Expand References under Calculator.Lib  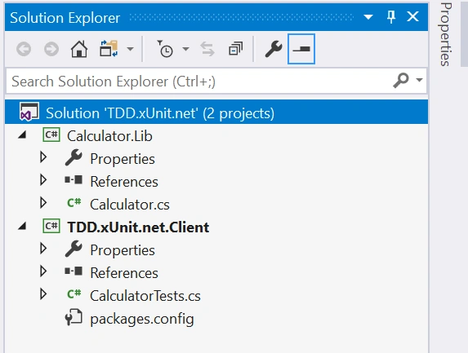(x=43, y=179)
